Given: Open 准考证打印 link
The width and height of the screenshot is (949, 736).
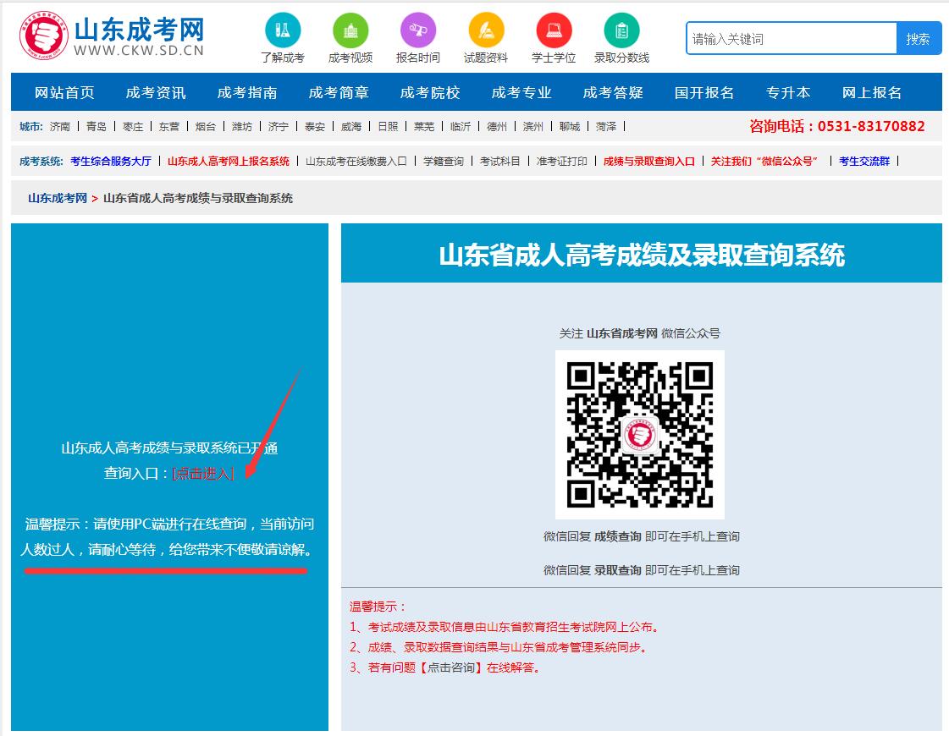Looking at the screenshot, I should (561, 161).
